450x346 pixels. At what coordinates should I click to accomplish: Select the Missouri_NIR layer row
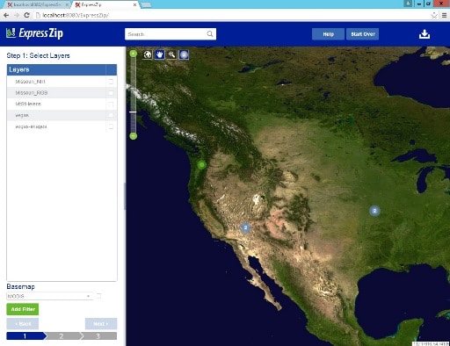pos(62,82)
